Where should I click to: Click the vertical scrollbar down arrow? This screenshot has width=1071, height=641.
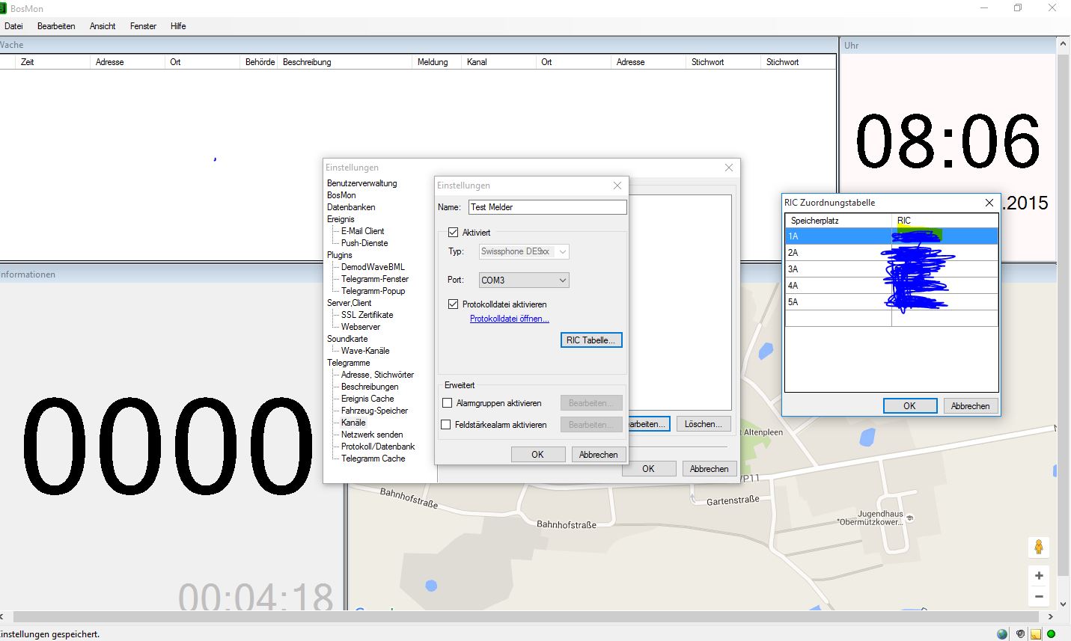point(1063,604)
